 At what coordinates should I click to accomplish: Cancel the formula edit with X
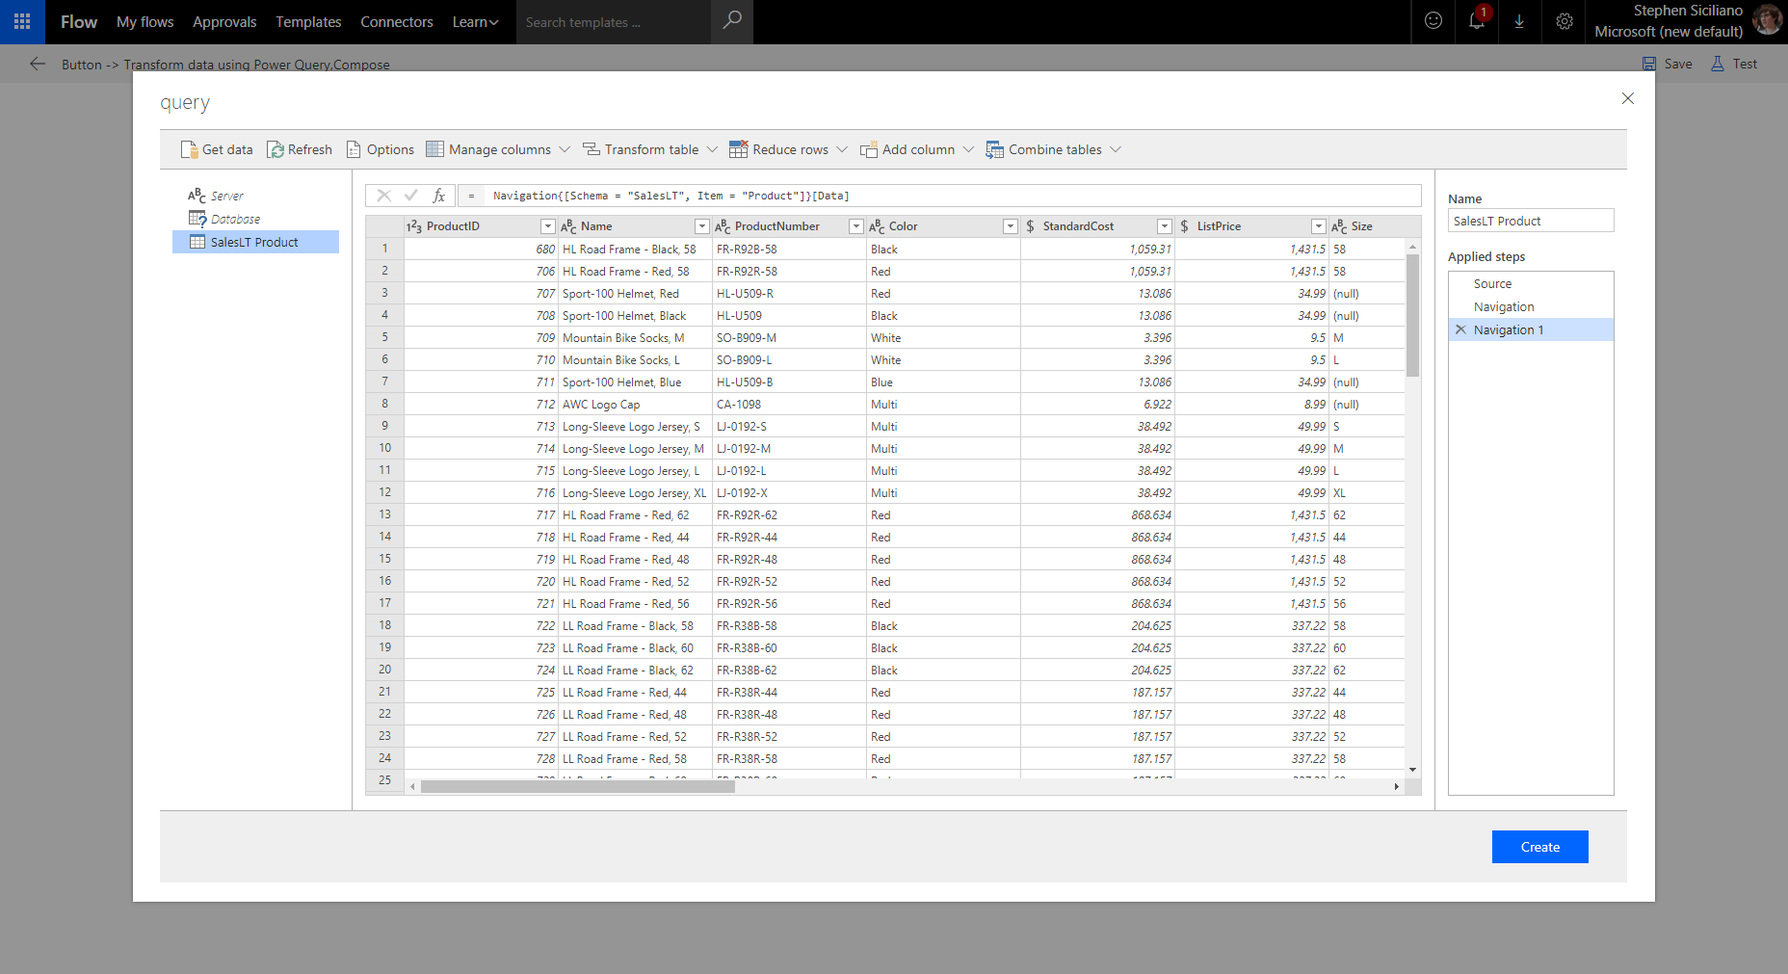(x=383, y=196)
